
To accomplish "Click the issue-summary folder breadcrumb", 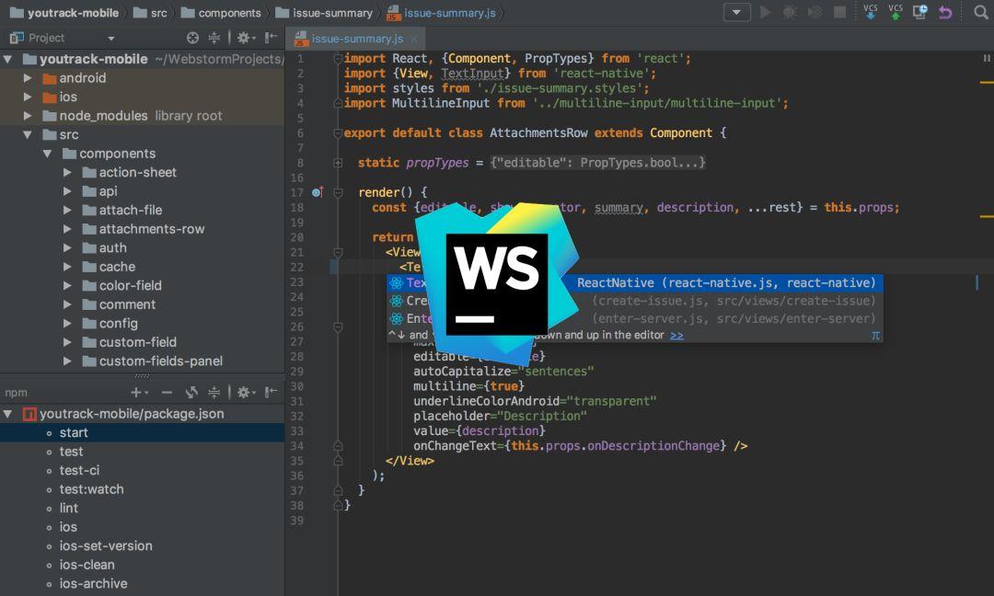I will pos(324,13).
